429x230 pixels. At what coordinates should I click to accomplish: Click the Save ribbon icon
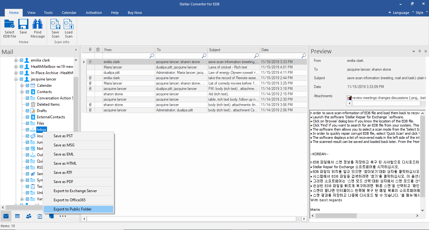point(23,24)
